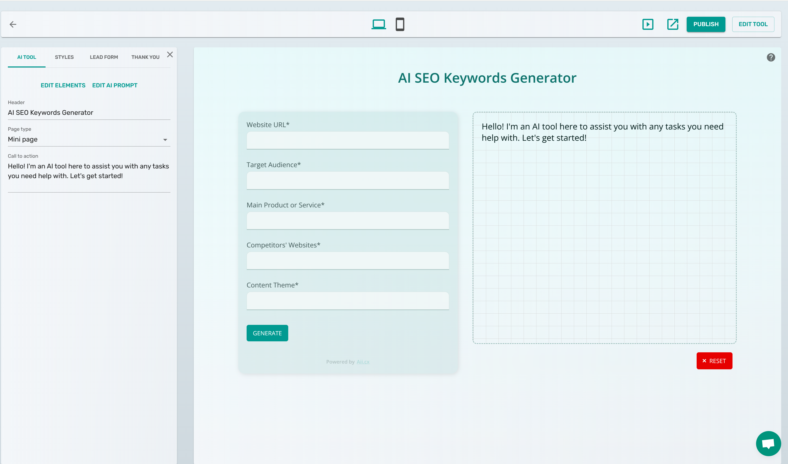Open the LEAD FORM tab
The height and width of the screenshot is (464, 788).
coord(104,57)
